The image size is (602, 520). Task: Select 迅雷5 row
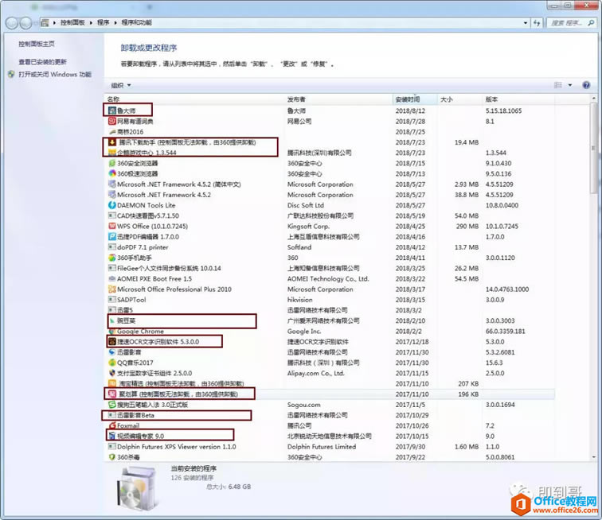click(x=330, y=310)
